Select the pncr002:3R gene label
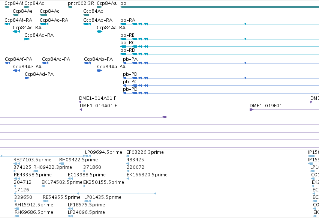The height and width of the screenshot is (218, 319). coord(81,3)
